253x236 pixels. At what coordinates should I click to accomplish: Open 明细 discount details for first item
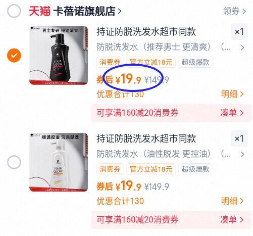232,94
